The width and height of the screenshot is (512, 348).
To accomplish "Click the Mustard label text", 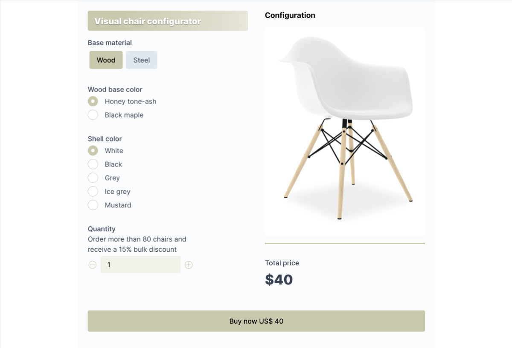I will pos(118,205).
